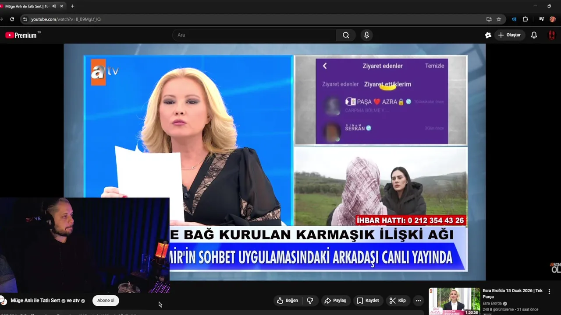
Task: Open more actions three-dot menu
Action: point(418,301)
